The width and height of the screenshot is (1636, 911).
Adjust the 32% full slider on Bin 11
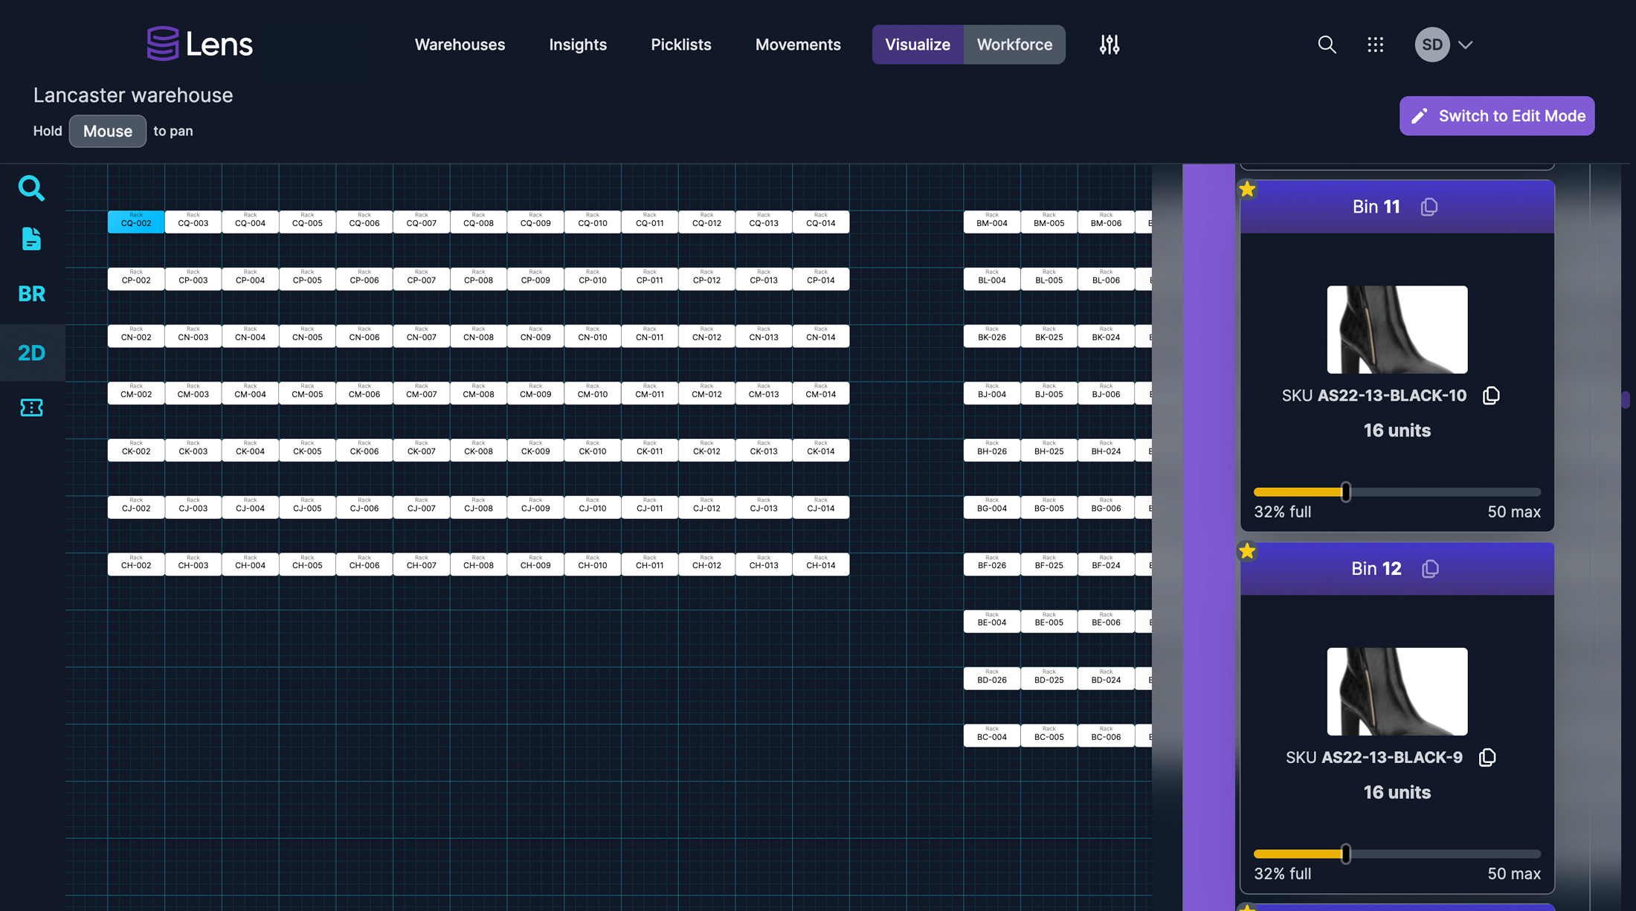coord(1344,492)
